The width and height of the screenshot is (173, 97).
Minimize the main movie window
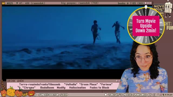[x=146, y=3]
